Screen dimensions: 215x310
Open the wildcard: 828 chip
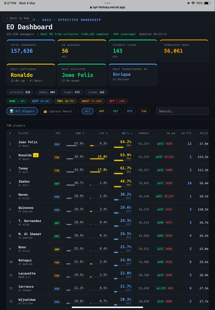(20, 92)
